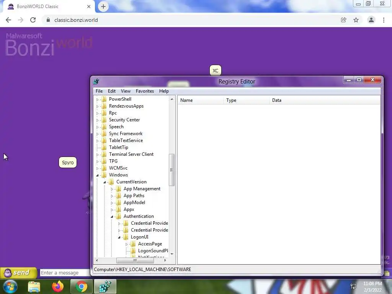Bookmark this page with the star icon
The image size is (392, 294).
coord(356,20)
